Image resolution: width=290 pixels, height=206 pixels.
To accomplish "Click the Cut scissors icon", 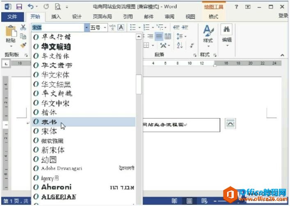I will click(23, 27).
